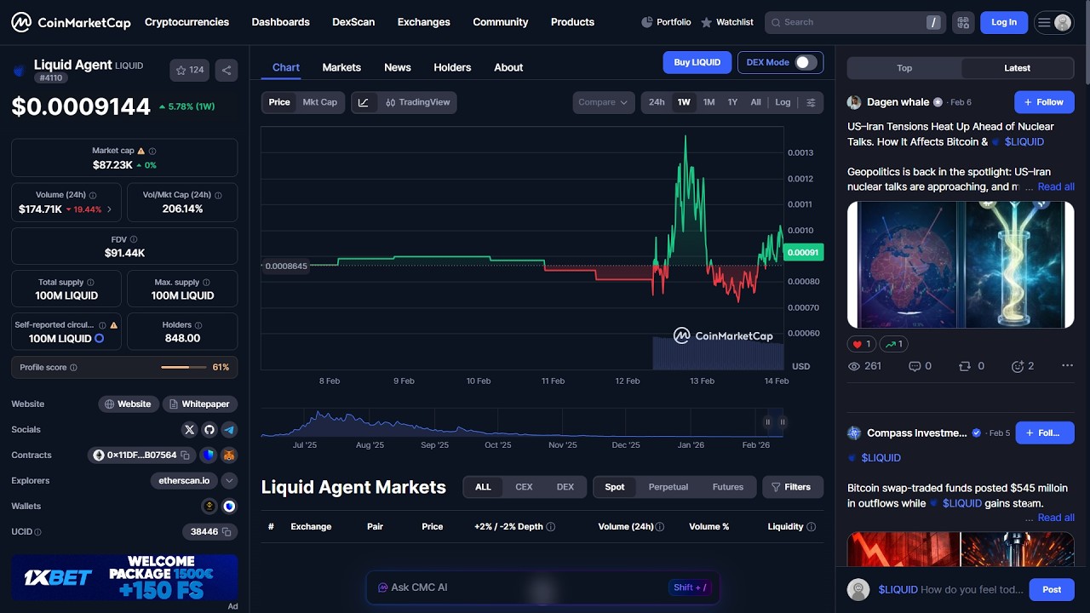Copy UCID 38446
The width and height of the screenshot is (1090, 613).
(x=227, y=532)
